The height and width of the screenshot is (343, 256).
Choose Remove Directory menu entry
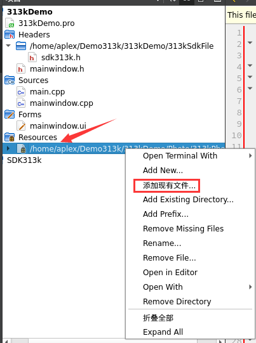190,302
